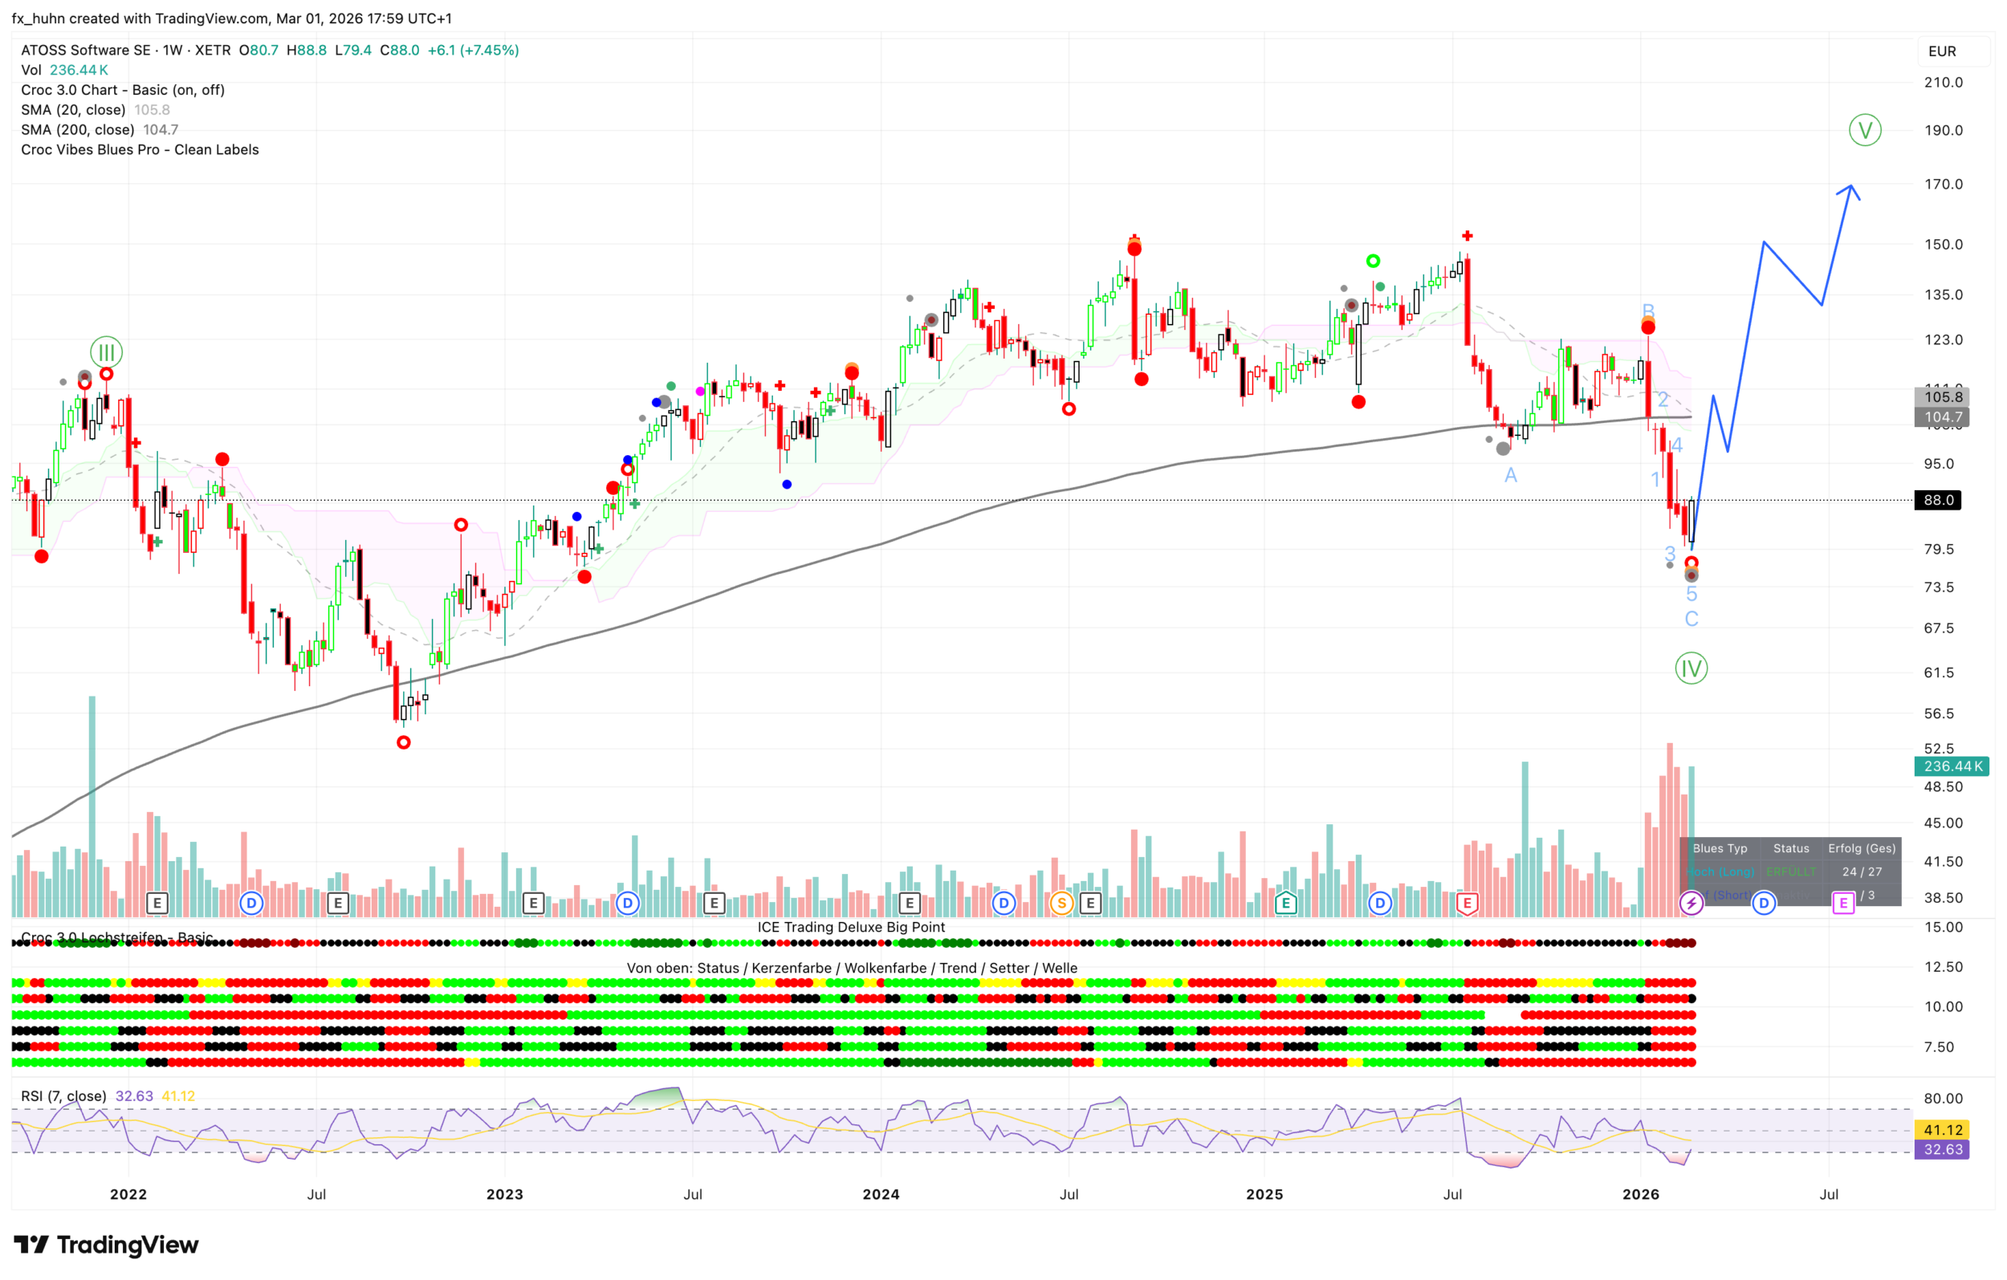Click the black 88.0 current price label
The width and height of the screenshot is (2007, 1280).
click(1939, 500)
